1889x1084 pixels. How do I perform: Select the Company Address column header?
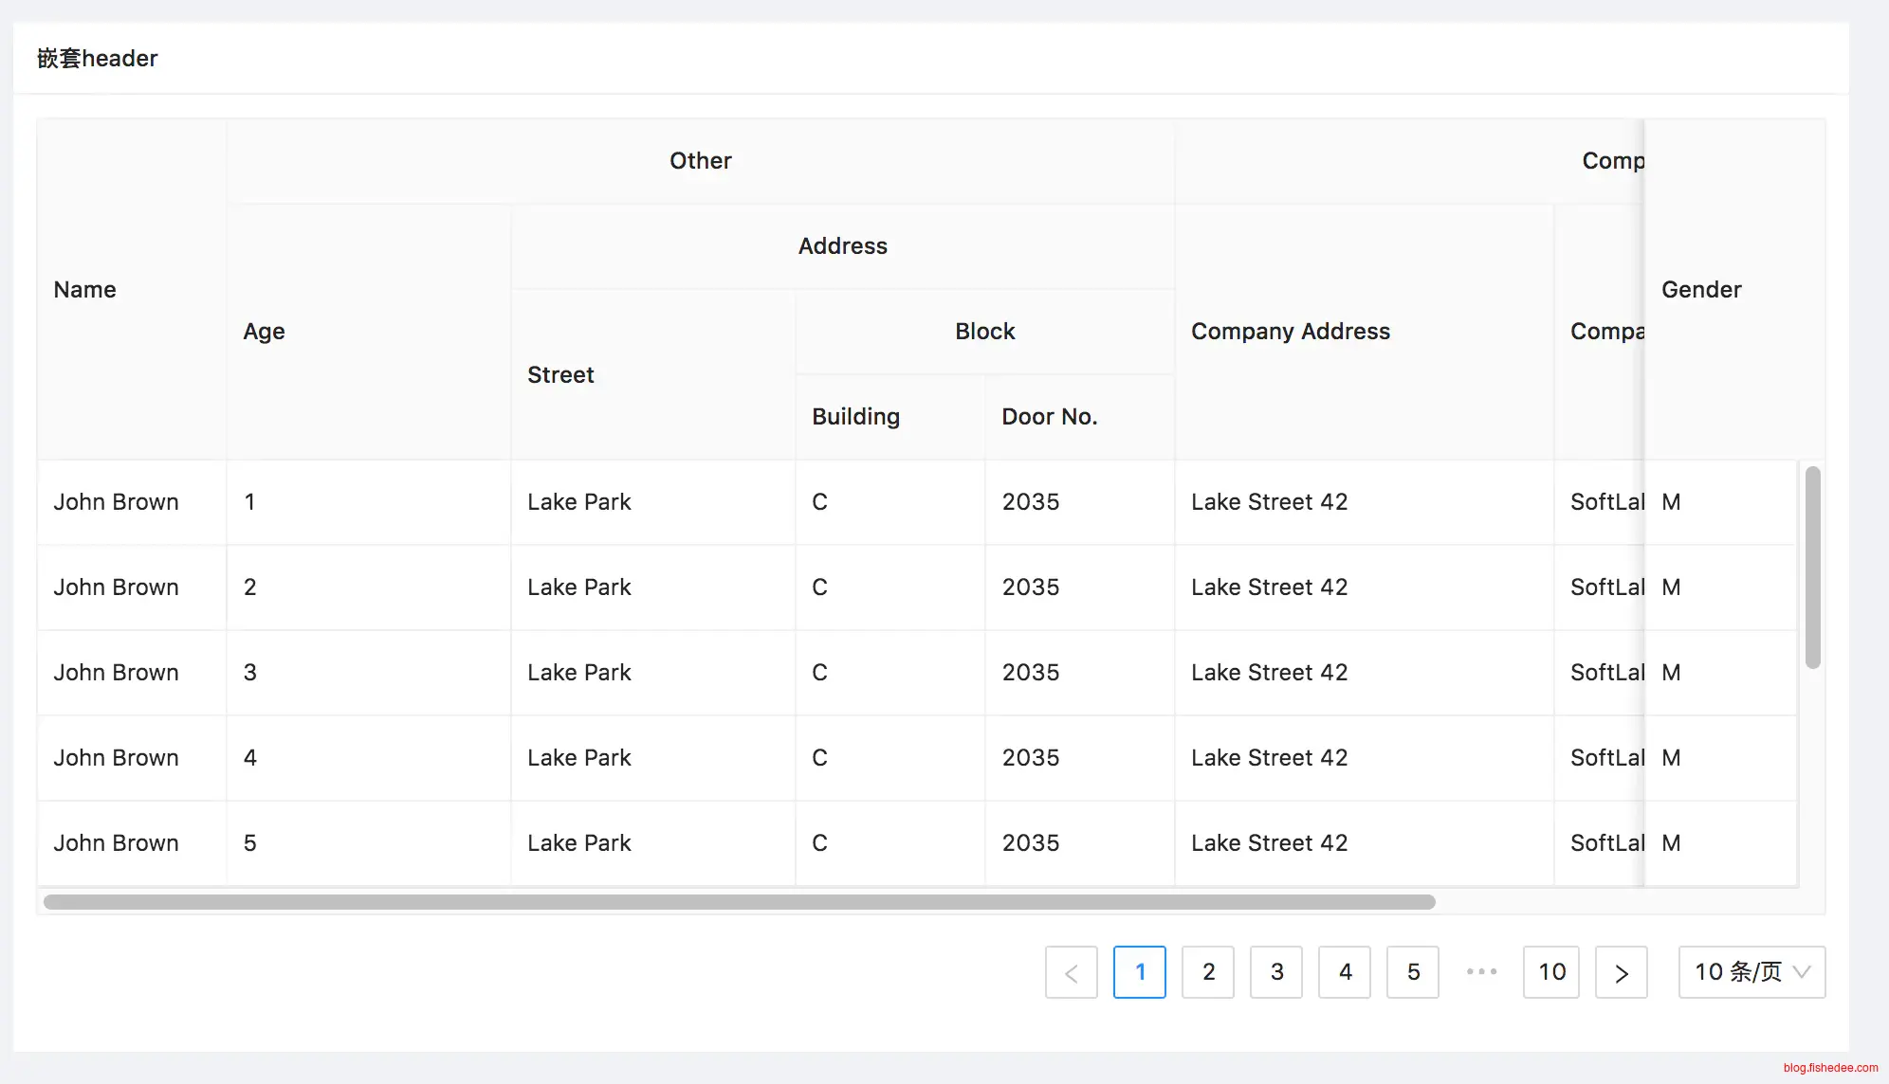[1290, 332]
